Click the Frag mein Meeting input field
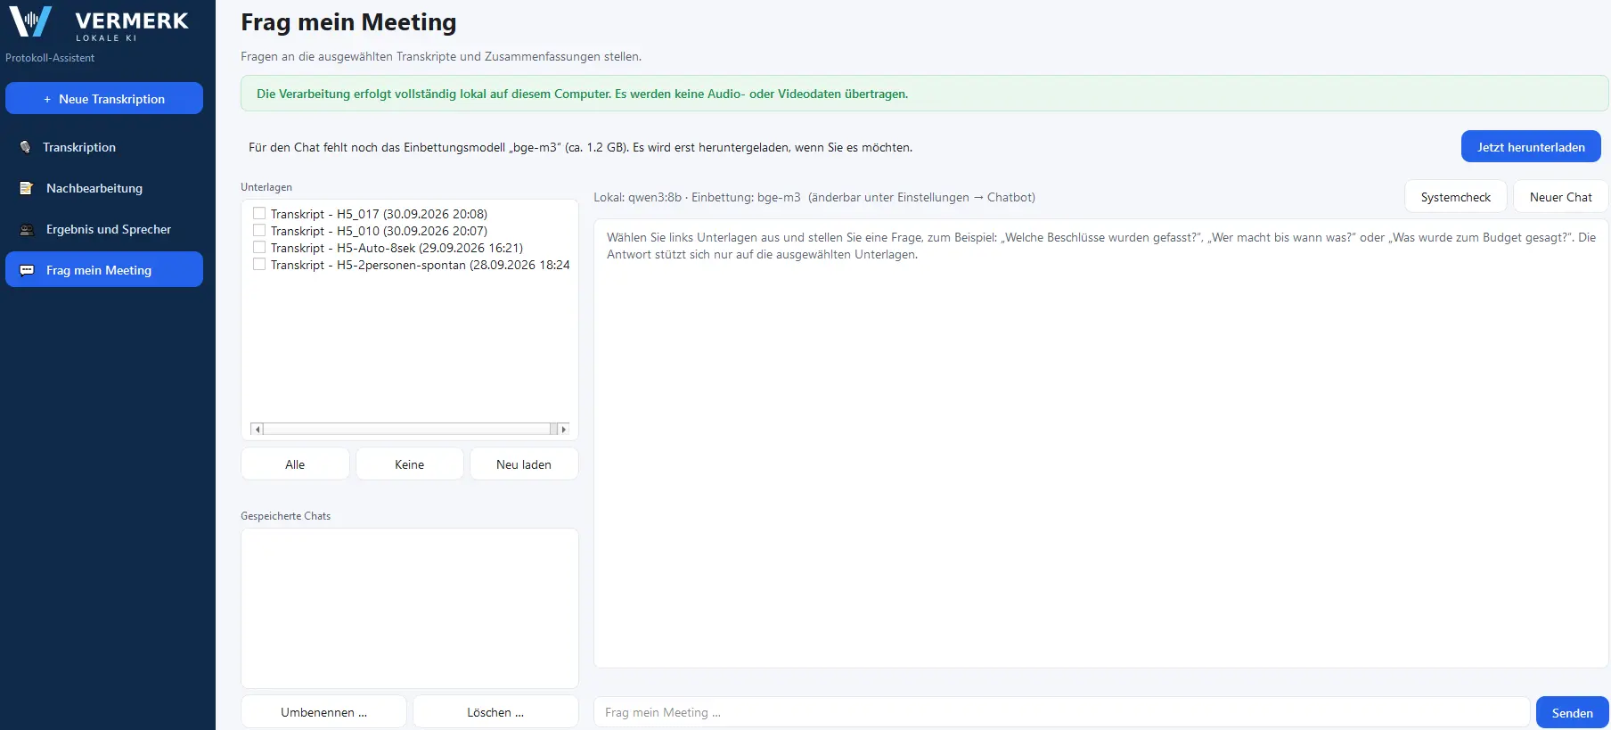The height and width of the screenshot is (730, 1611). (x=1061, y=712)
